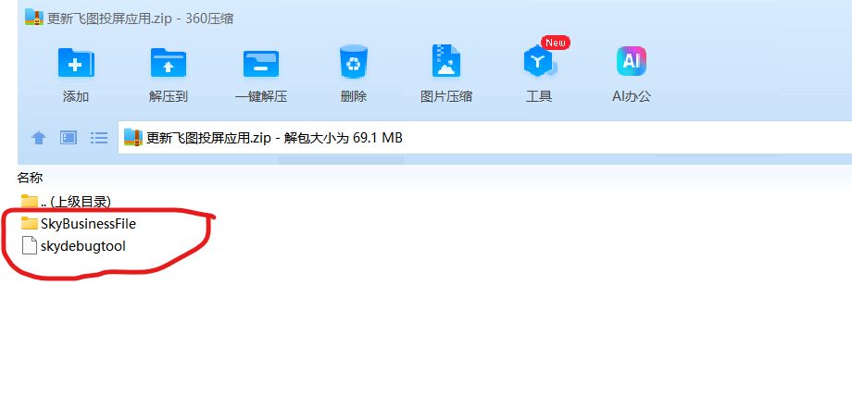The image size is (852, 409).
Task: Select the .. (上级目录) parent folder row
Action: pos(67,202)
